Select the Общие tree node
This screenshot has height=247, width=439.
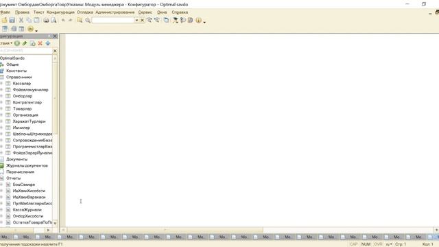coord(12,64)
